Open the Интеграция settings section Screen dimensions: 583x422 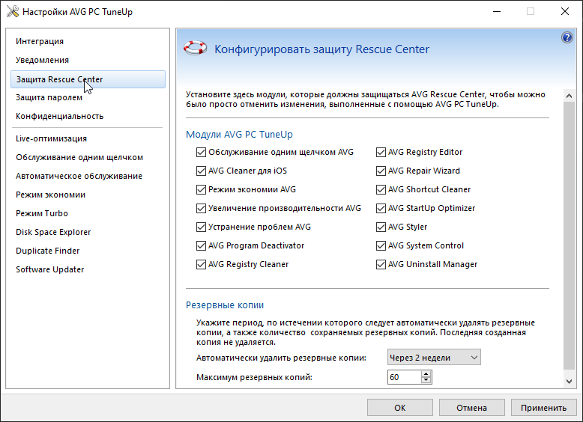coord(40,41)
